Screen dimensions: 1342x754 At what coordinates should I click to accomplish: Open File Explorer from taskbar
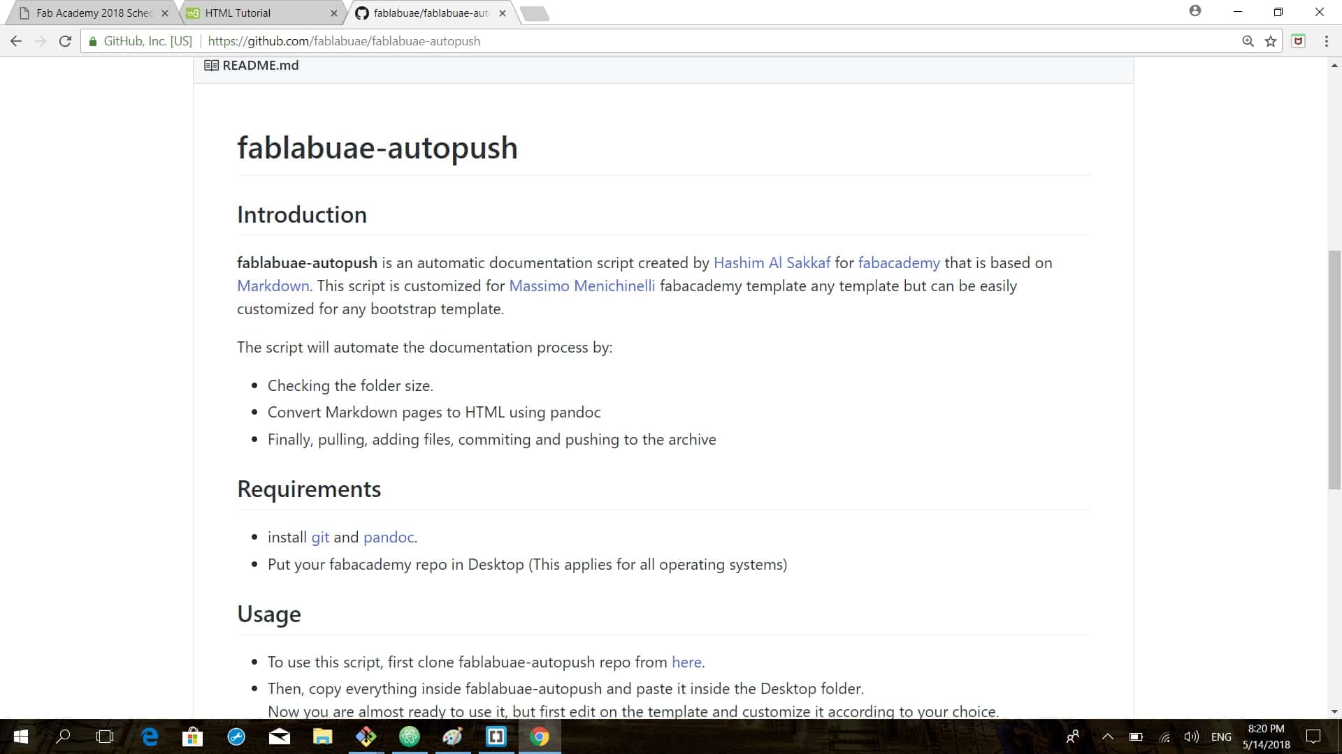coord(322,737)
